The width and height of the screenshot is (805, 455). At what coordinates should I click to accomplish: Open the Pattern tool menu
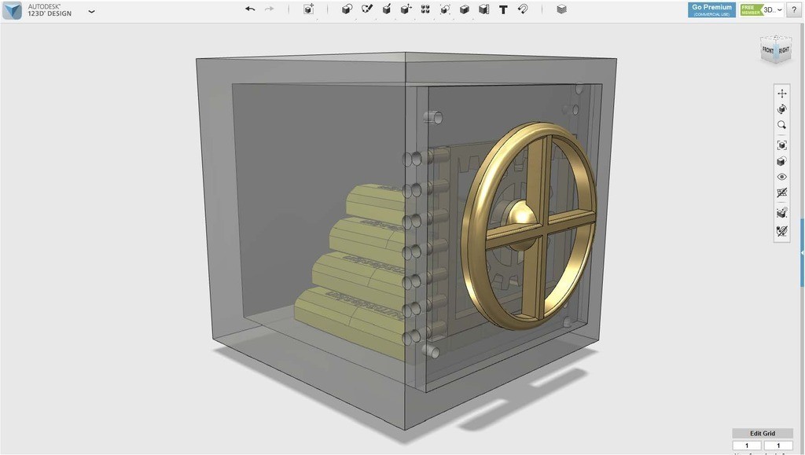point(425,9)
